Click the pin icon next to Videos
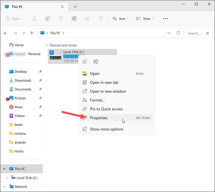Image resolution: width=215 pixels, height=192 pixels. pyautogui.click(x=40, y=116)
